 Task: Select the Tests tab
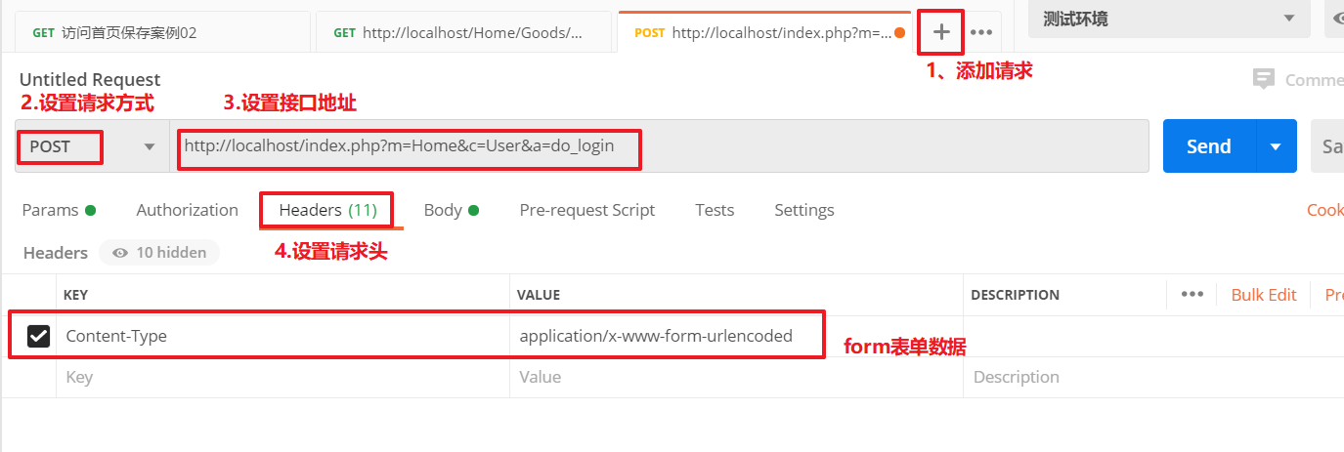[715, 210]
